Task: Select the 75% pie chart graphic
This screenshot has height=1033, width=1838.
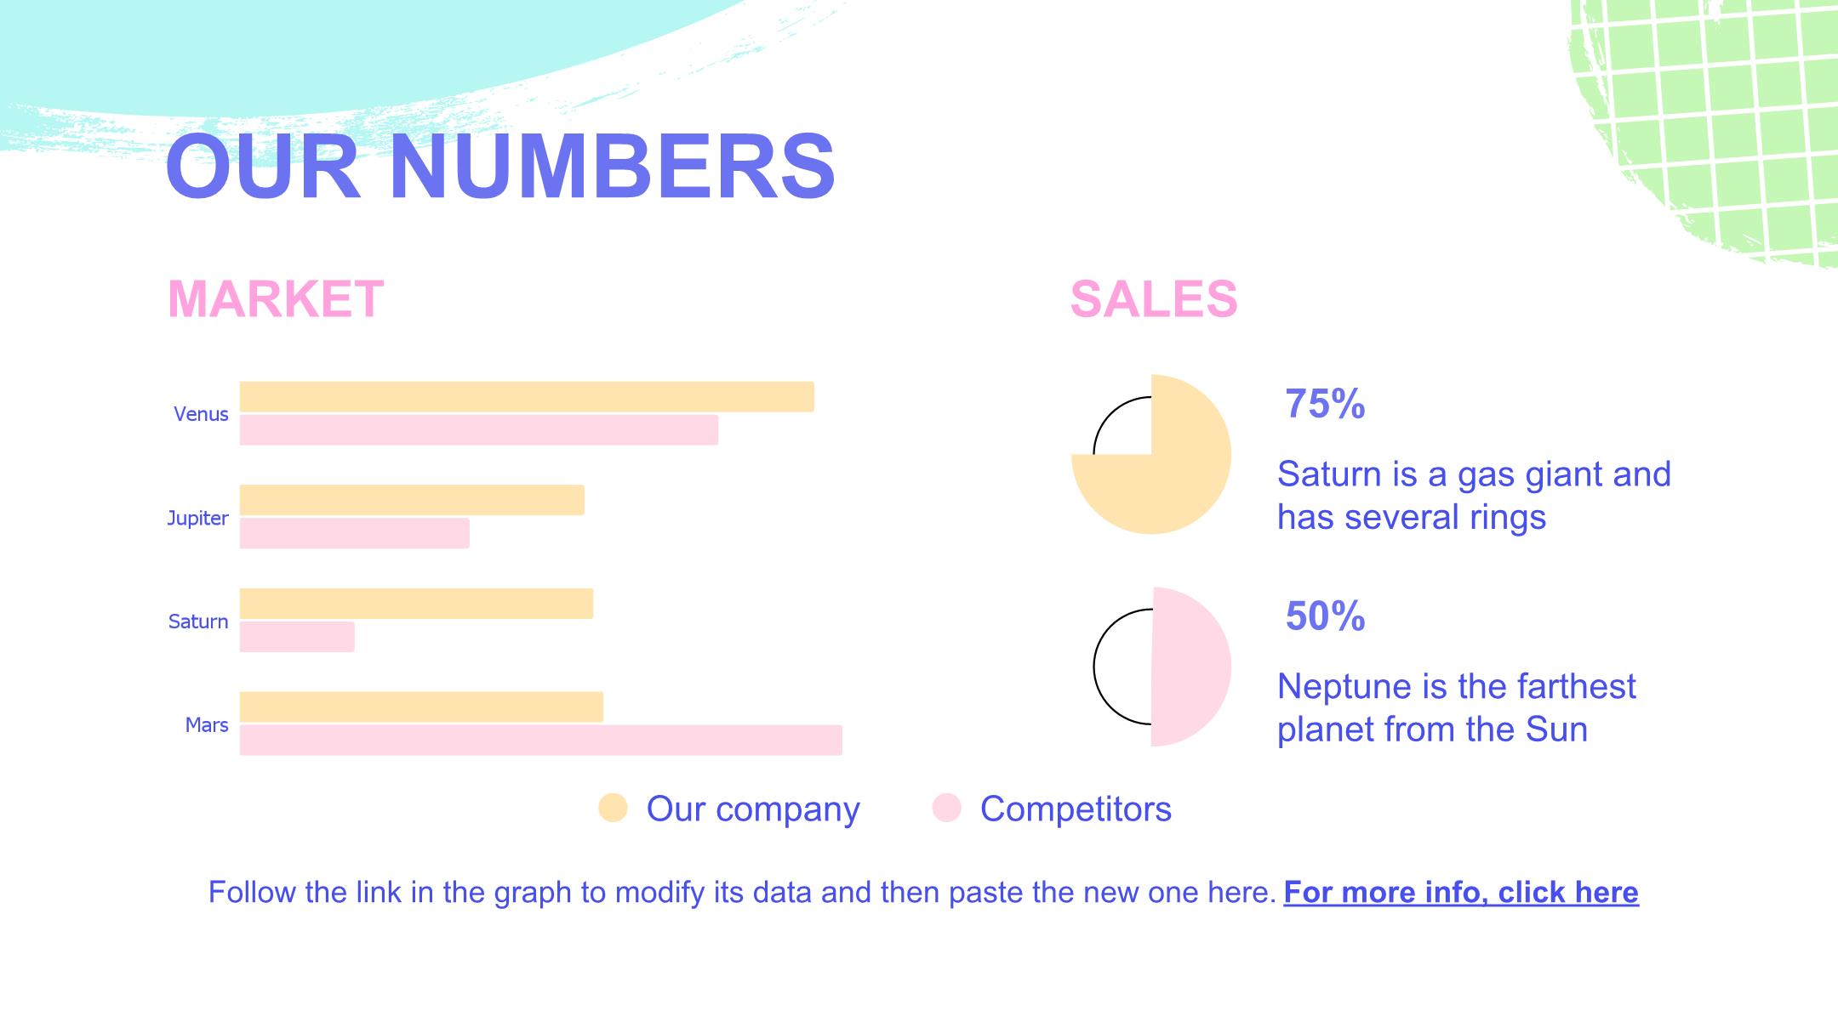Action: pos(1151,454)
